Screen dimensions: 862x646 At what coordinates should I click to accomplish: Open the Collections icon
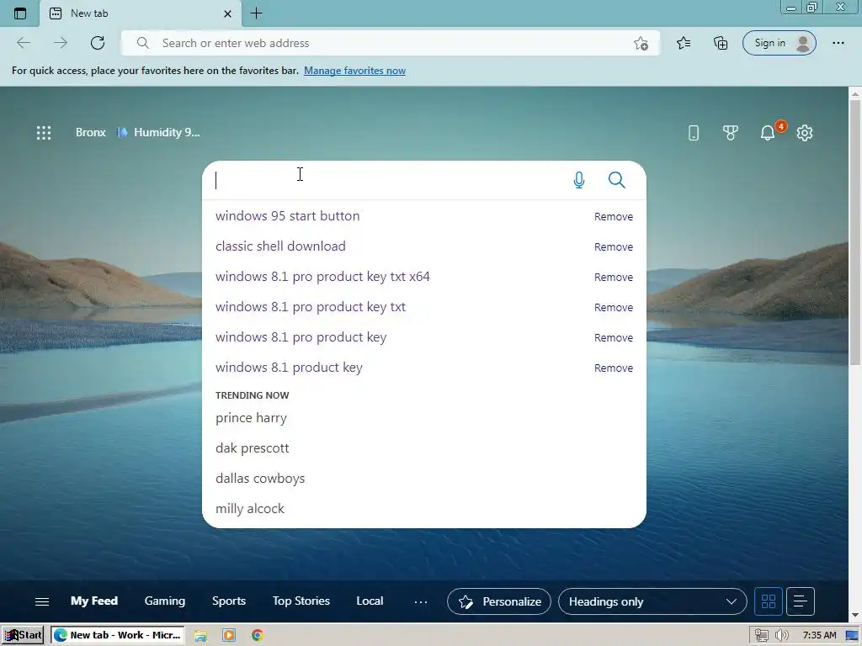[x=721, y=43]
